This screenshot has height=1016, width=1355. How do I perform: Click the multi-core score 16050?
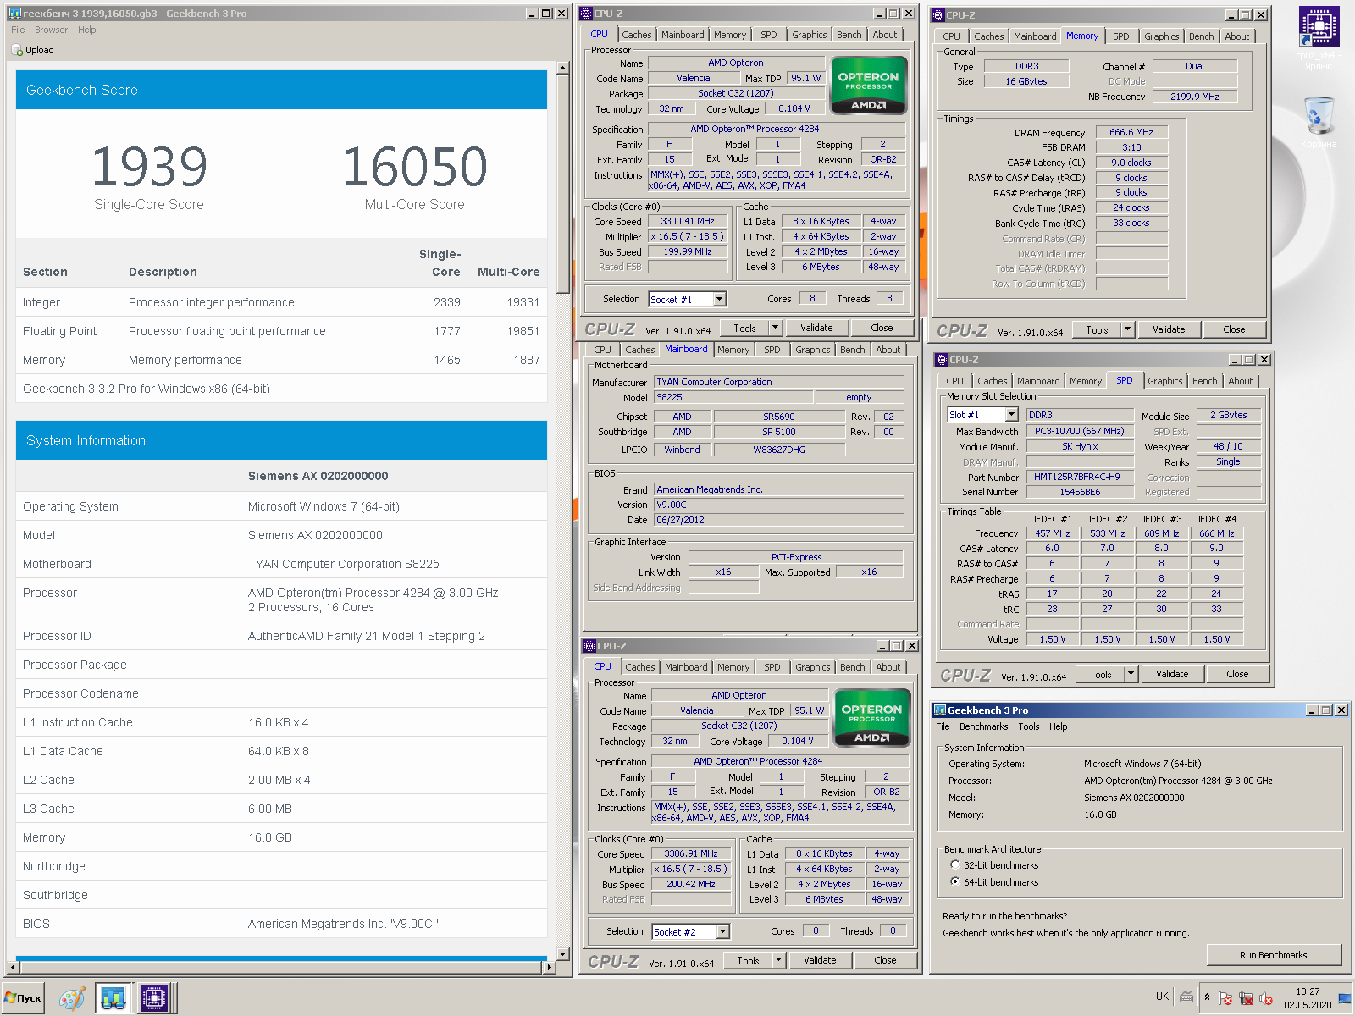tap(415, 166)
